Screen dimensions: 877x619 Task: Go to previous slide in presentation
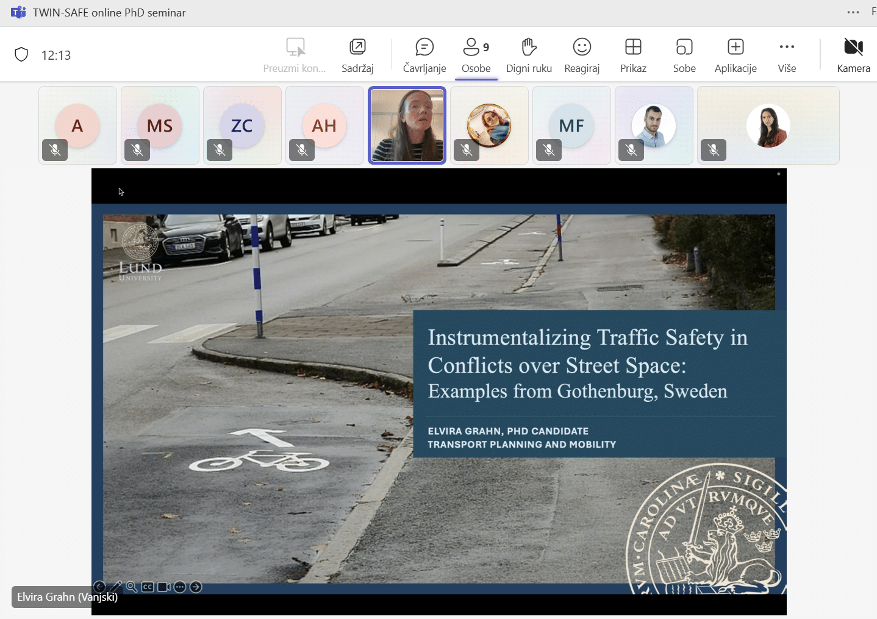[99, 587]
